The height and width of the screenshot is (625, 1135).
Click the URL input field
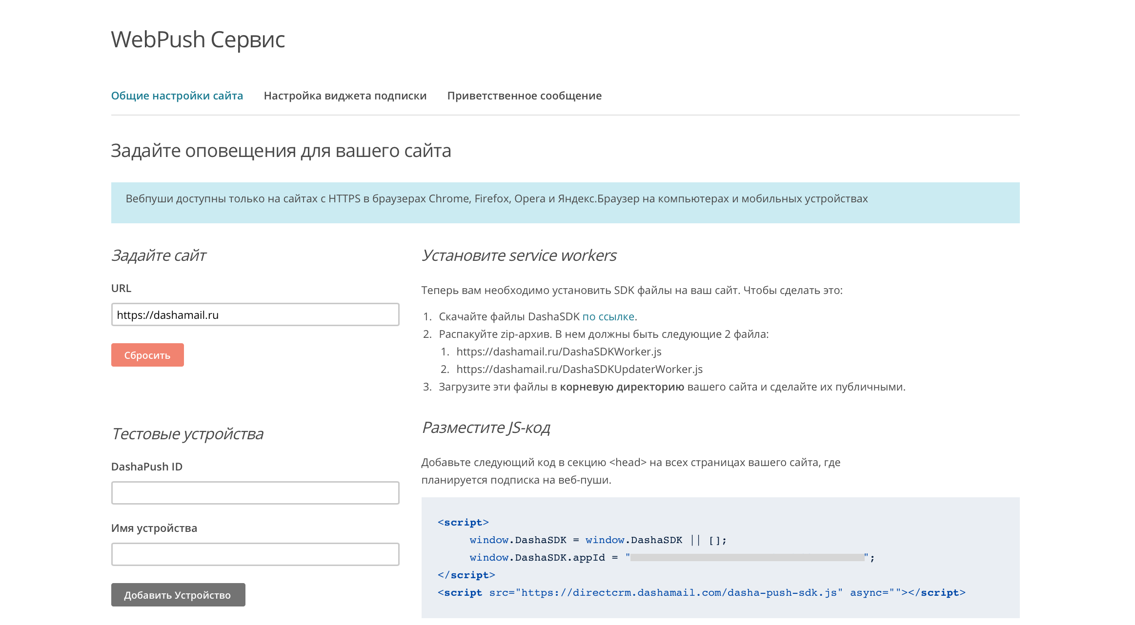click(x=255, y=315)
